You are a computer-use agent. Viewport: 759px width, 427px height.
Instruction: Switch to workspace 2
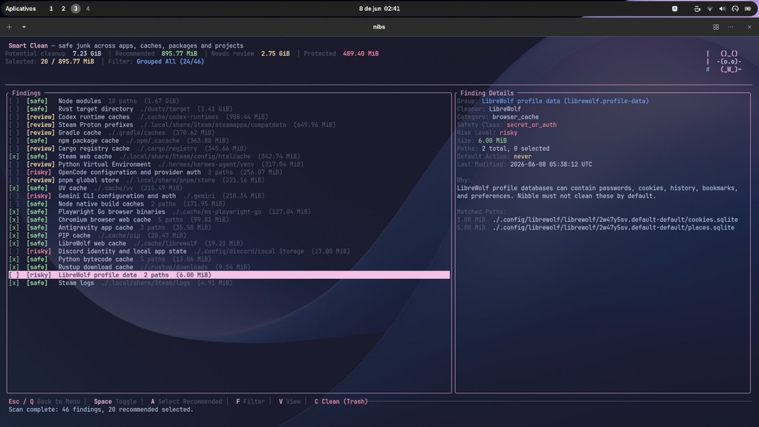(63, 9)
